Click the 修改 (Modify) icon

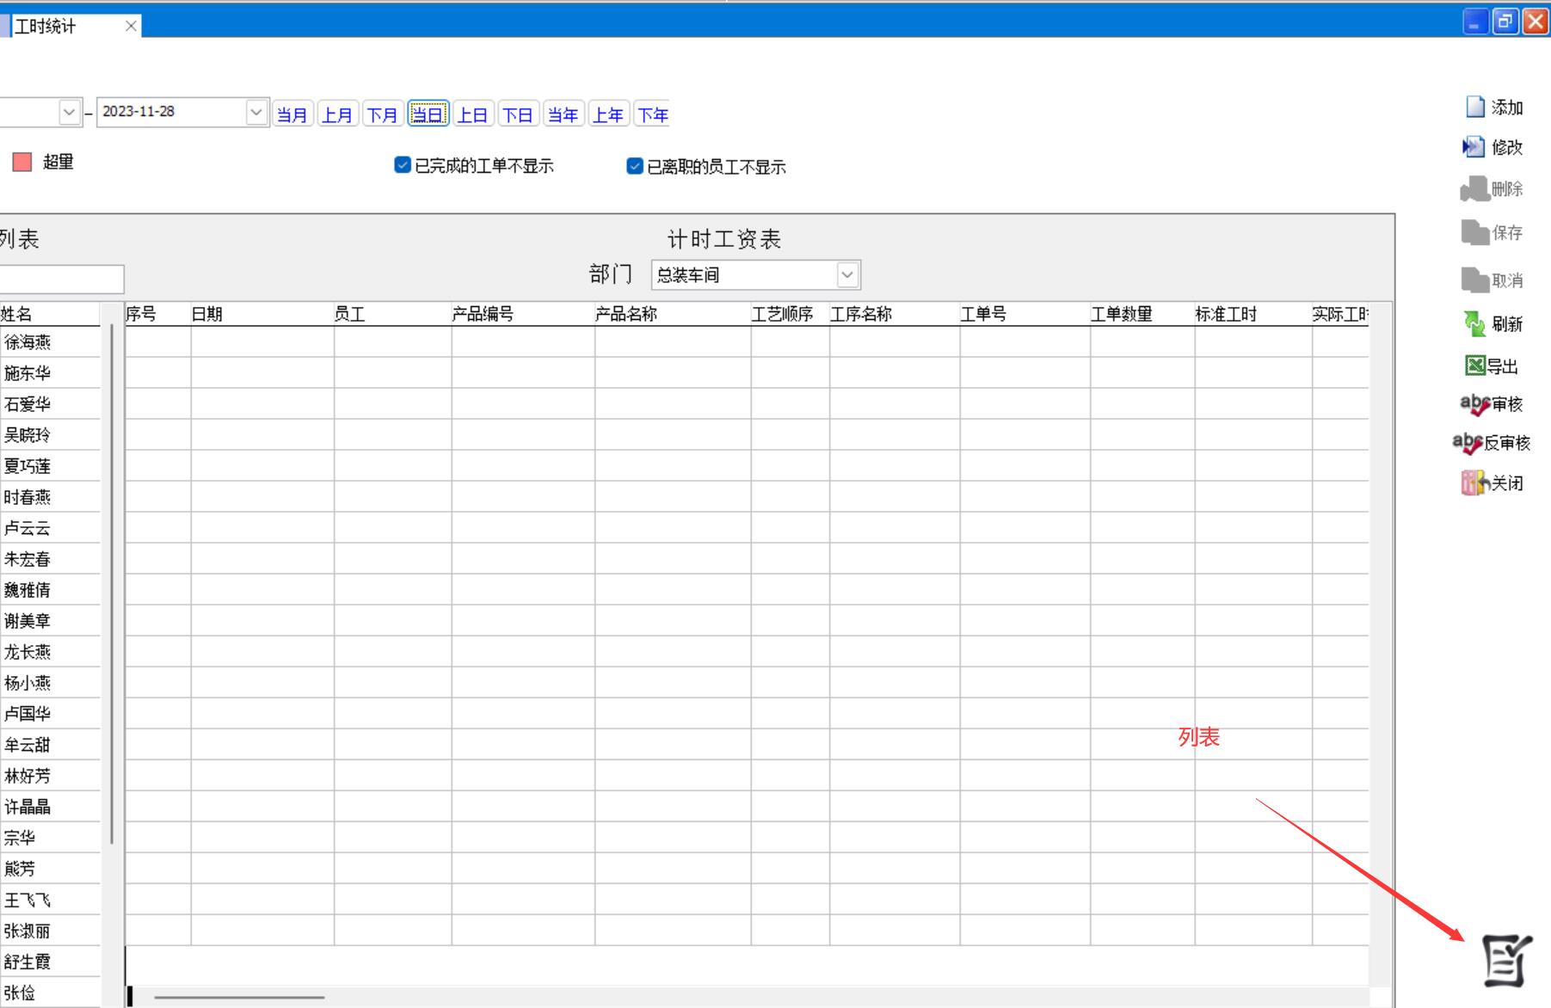coord(1474,147)
